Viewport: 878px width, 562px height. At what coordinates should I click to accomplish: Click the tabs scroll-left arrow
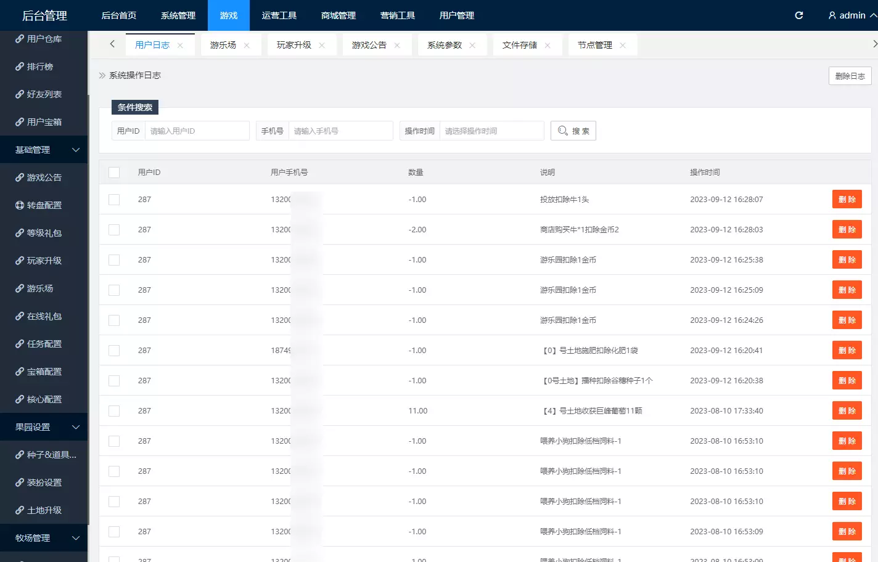point(112,44)
